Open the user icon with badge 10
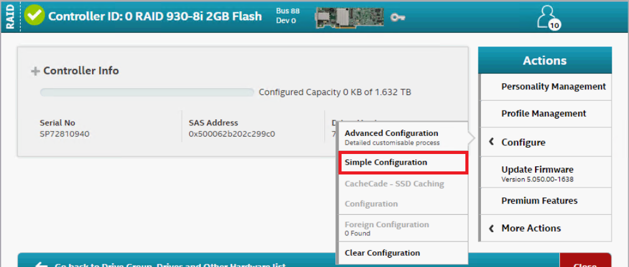This screenshot has height=267, width=629. (547, 17)
